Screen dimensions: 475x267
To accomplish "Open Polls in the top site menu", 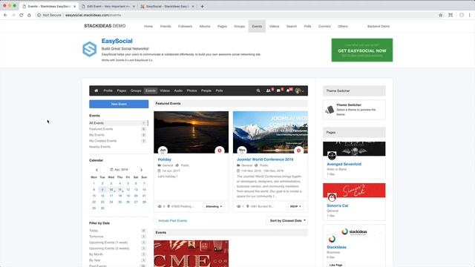I will 307,27.
